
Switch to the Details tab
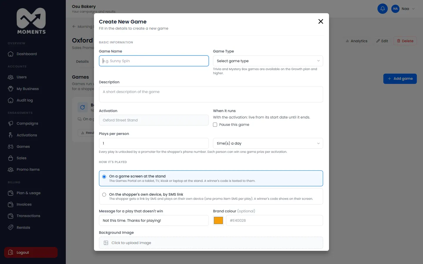coord(82,62)
